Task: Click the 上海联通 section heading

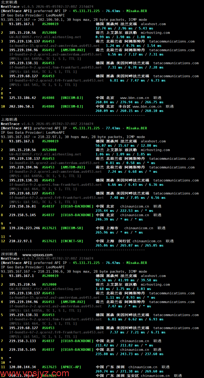Action: pos(9,120)
